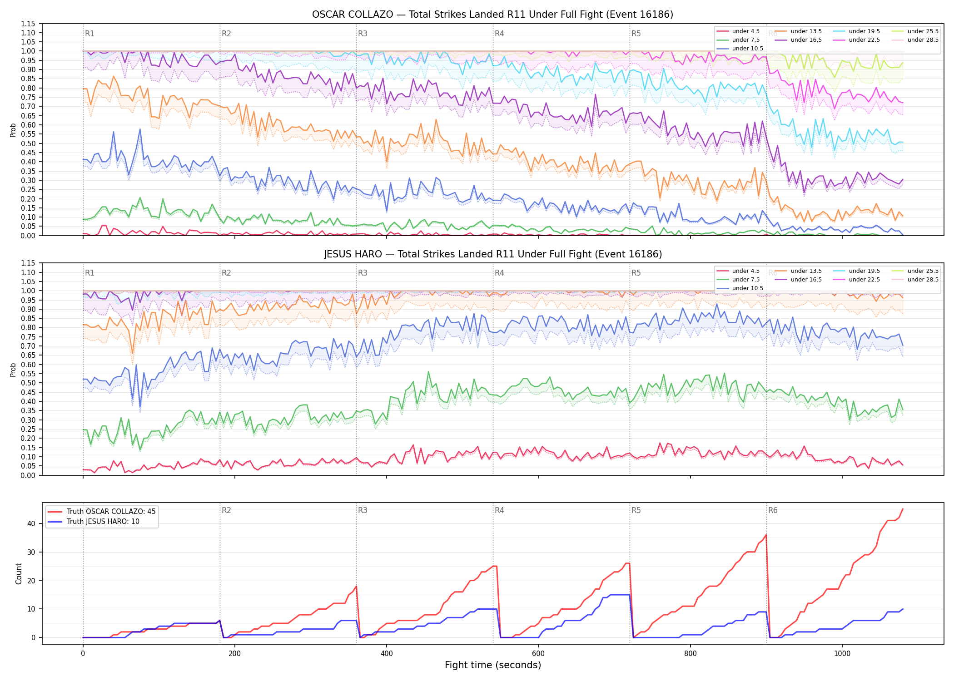Click x-axis tick label 200
954x681 pixels.
[x=234, y=654]
